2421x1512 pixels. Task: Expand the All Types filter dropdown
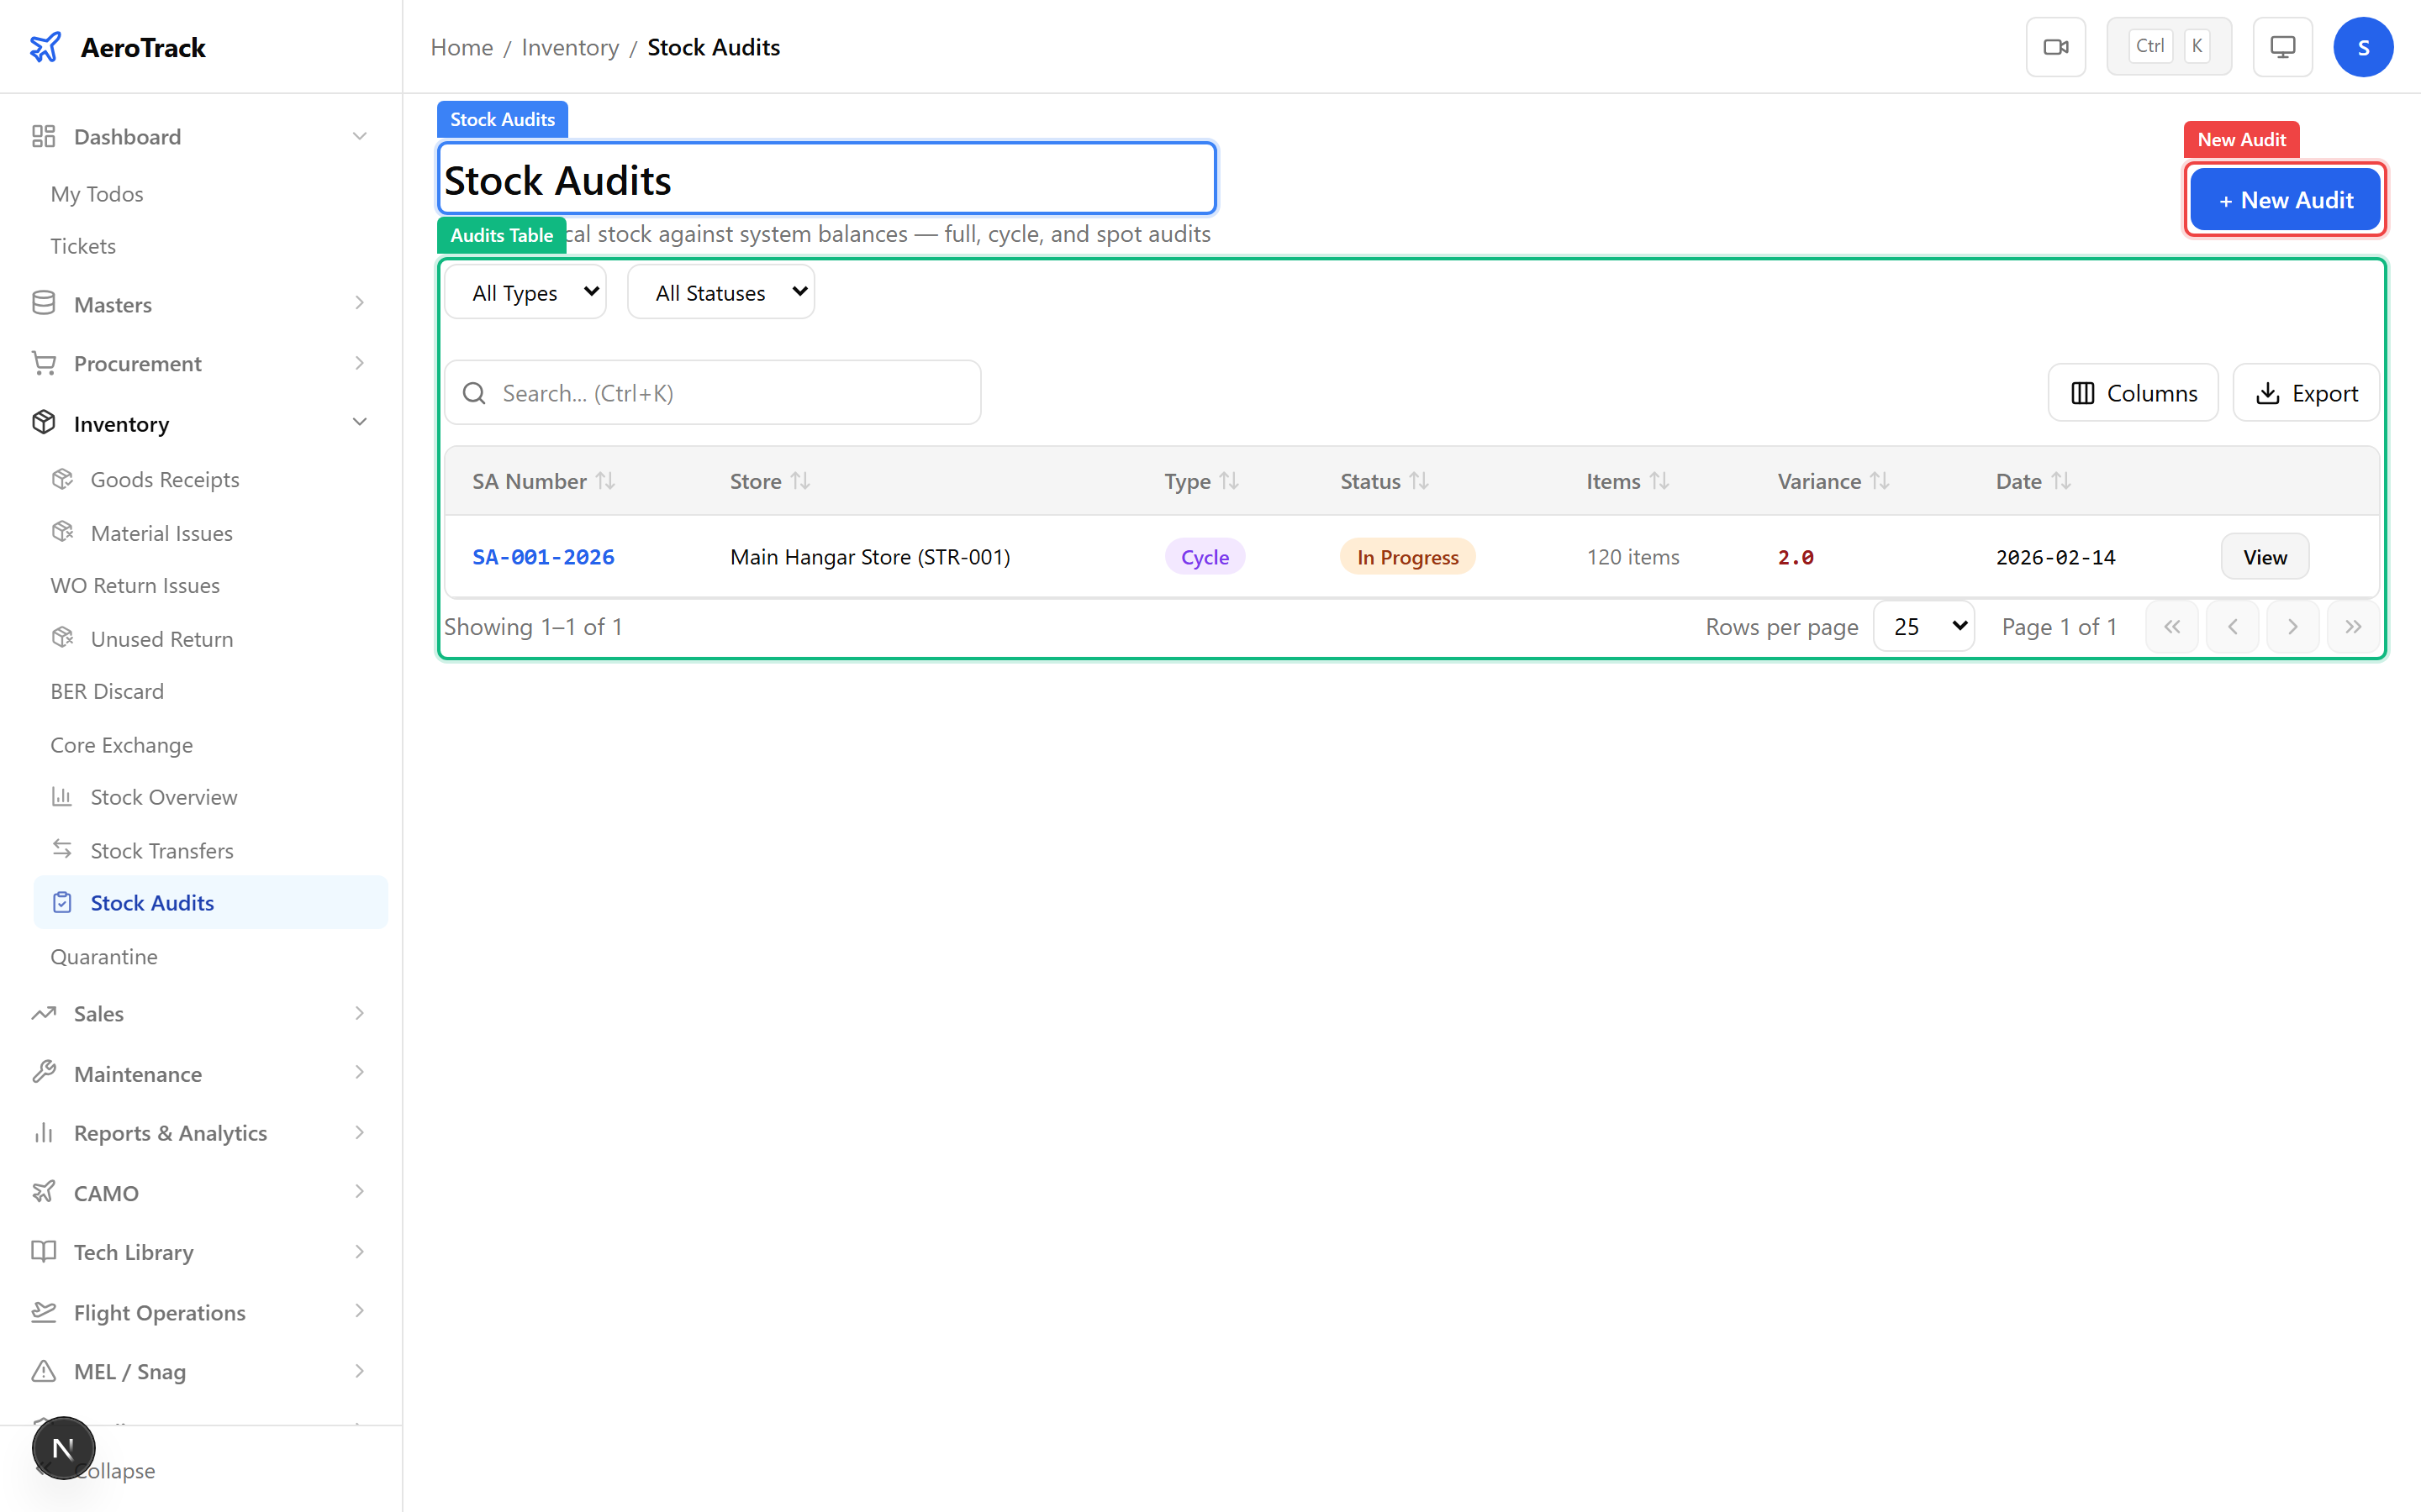(x=525, y=291)
